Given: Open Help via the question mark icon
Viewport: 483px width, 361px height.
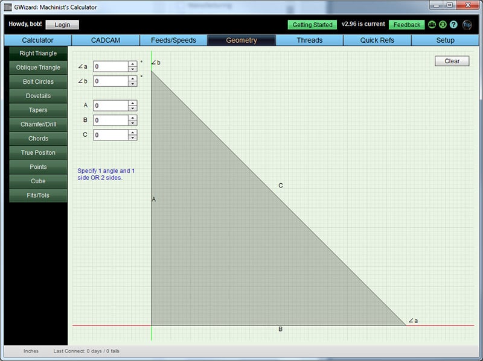Looking at the screenshot, I should 453,25.
